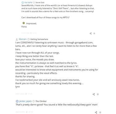Click the share icon under likerain's post
This screenshot has width=116, height=114.
[x=94, y=94]
